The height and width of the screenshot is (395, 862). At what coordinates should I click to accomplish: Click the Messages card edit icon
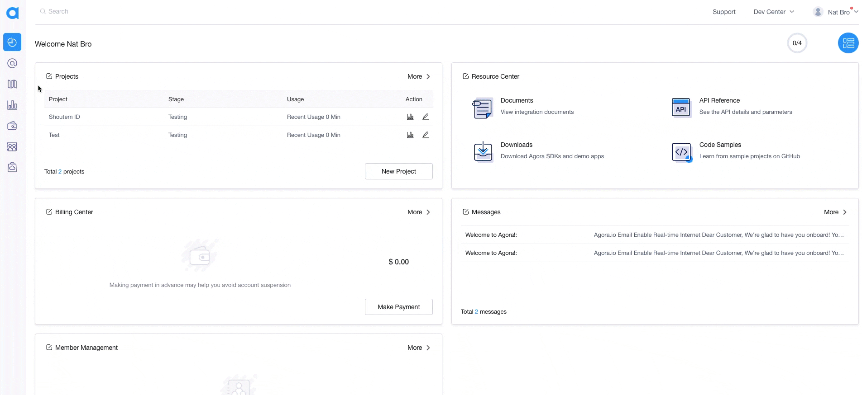pyautogui.click(x=466, y=212)
